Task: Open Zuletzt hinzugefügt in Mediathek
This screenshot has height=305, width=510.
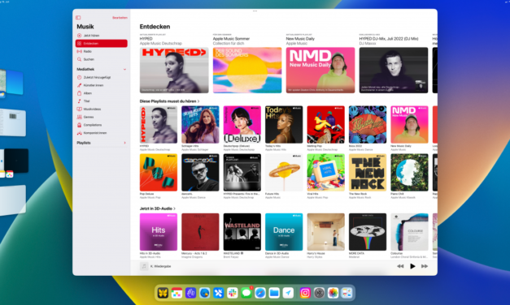Action: [x=101, y=77]
